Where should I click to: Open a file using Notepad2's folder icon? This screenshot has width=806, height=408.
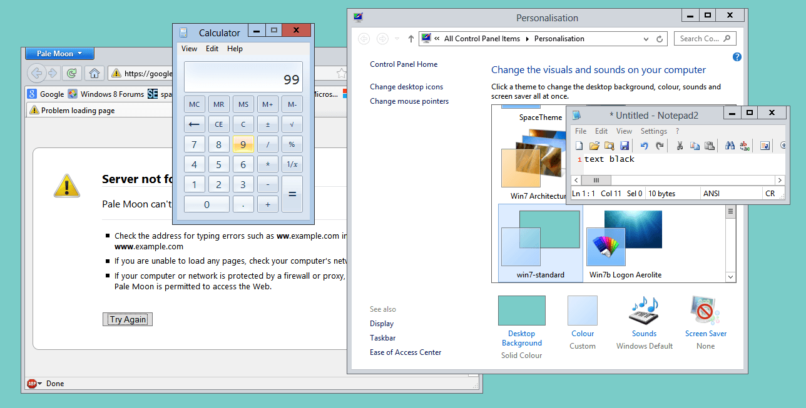coord(594,146)
